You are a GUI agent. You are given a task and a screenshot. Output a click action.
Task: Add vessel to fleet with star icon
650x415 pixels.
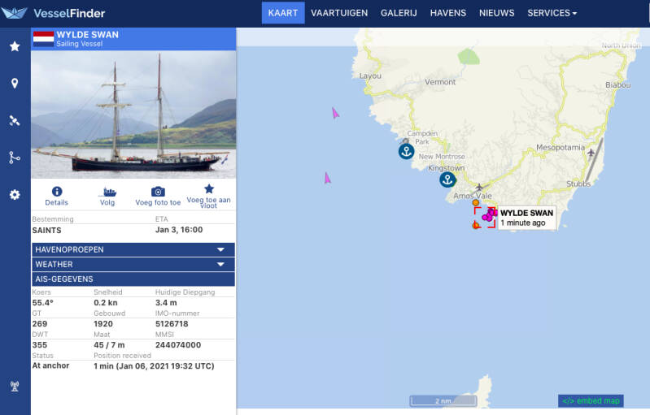(209, 188)
